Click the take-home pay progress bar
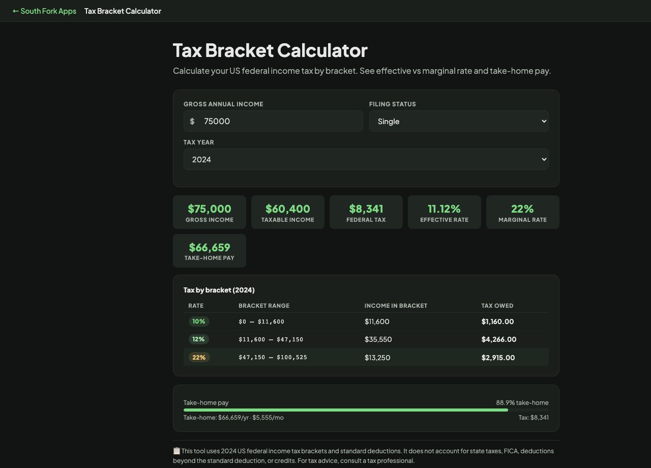 coord(366,410)
